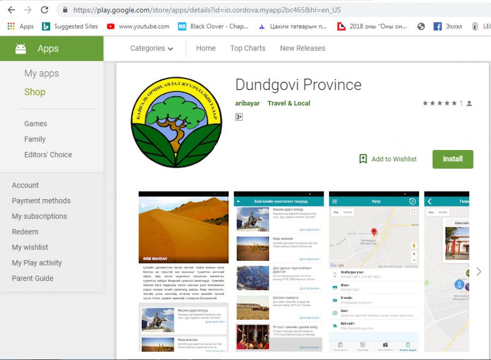This screenshot has width=491, height=360.
Task: Open the Account link
Action: coord(25,185)
